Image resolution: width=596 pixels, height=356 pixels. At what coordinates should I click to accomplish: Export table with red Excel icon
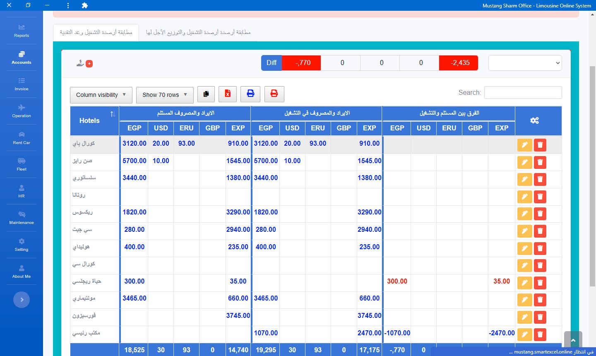[x=228, y=94]
